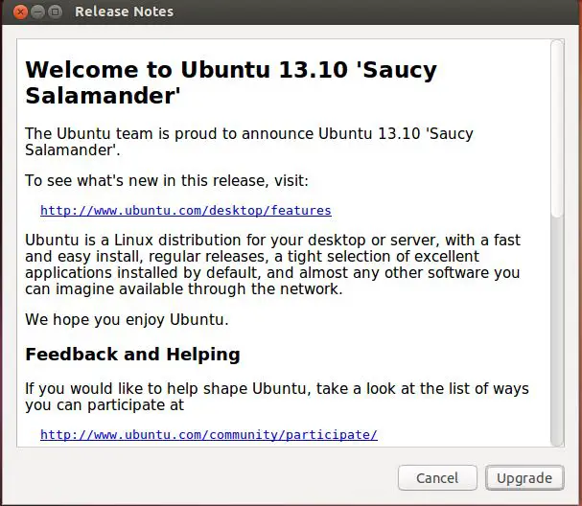Click the Release Notes title bar text

click(x=124, y=11)
